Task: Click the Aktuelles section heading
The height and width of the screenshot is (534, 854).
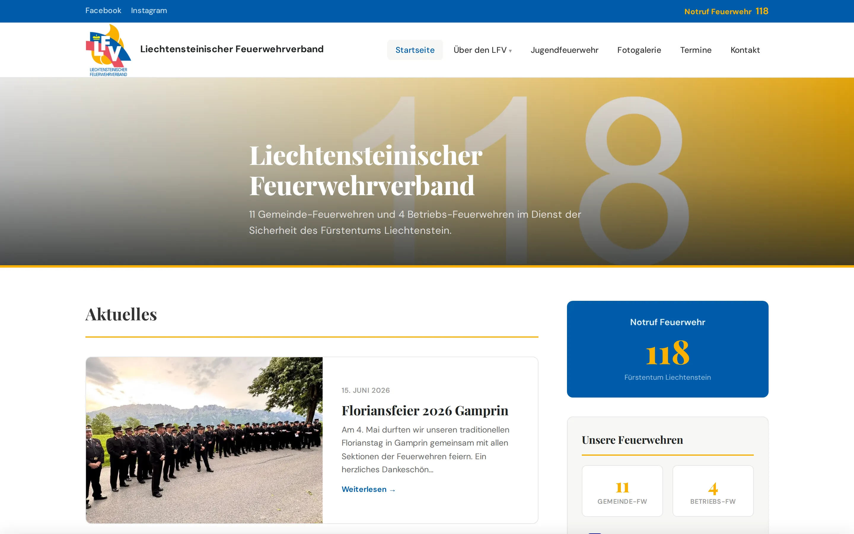Action: [121, 314]
